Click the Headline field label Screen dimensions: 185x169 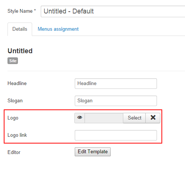[x=17, y=83]
